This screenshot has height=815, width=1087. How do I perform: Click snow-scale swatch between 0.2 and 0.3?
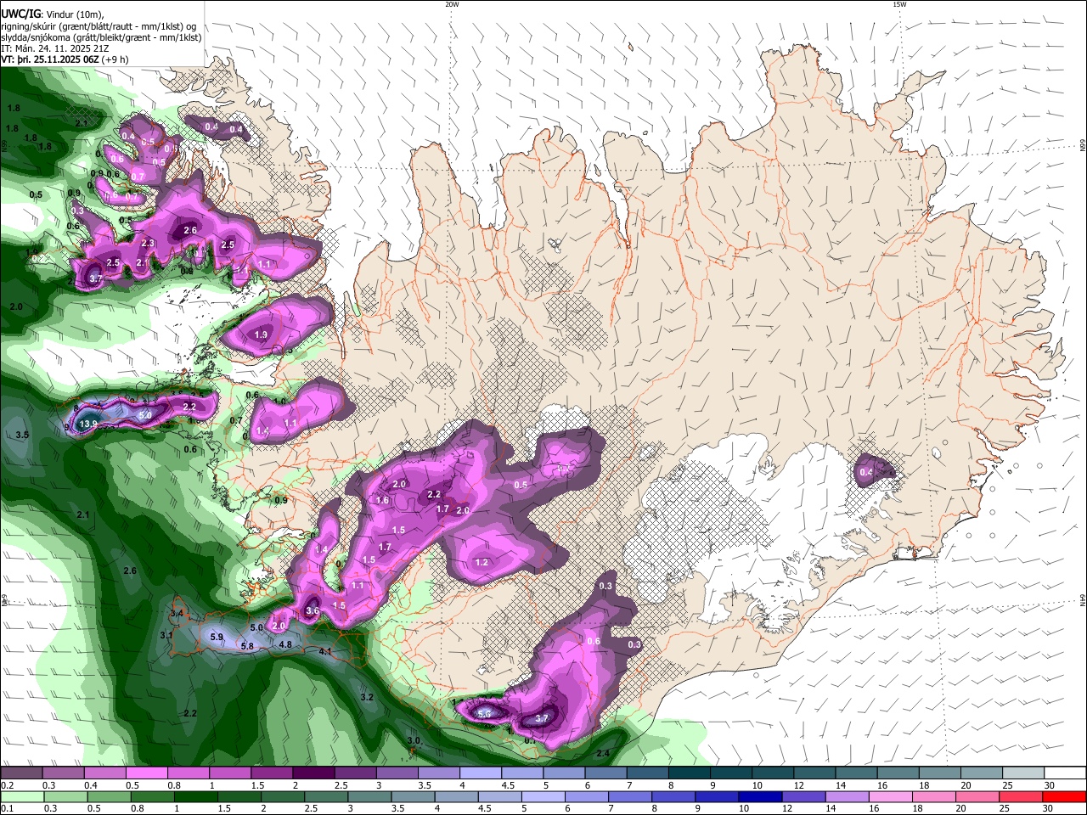click(x=21, y=773)
